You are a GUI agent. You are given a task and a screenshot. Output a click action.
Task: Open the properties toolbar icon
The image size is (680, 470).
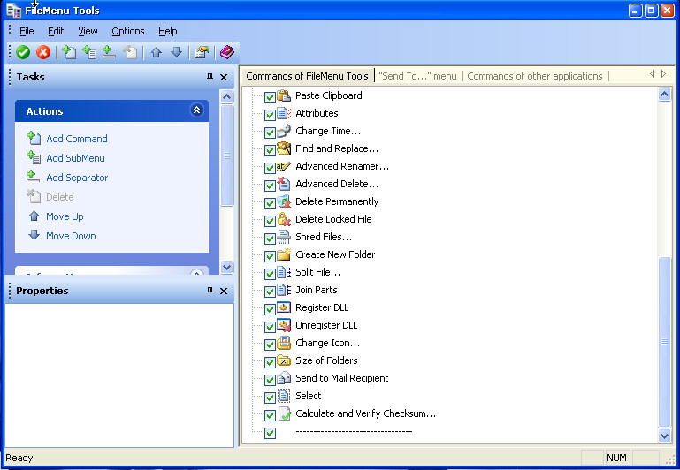pos(202,52)
